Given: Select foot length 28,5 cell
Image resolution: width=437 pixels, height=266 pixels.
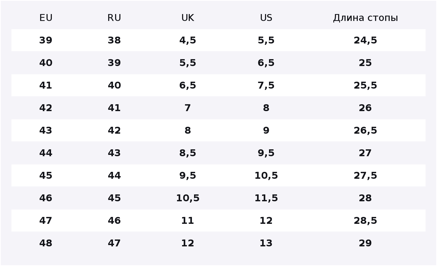Looking at the screenshot, I should (x=365, y=221).
